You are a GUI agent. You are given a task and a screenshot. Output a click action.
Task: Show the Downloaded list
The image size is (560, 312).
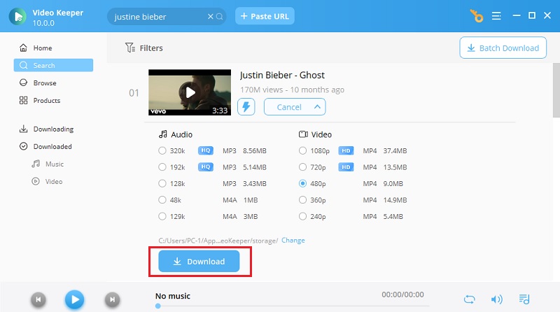[53, 146]
